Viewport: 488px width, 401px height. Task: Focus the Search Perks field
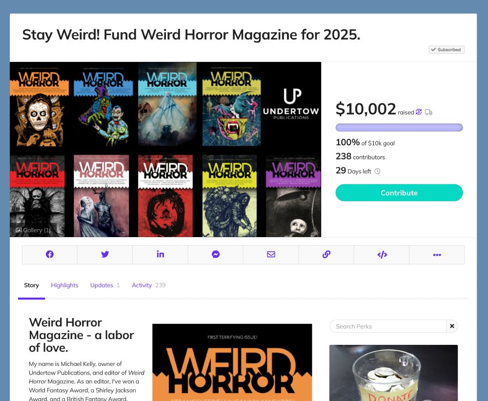pos(388,326)
